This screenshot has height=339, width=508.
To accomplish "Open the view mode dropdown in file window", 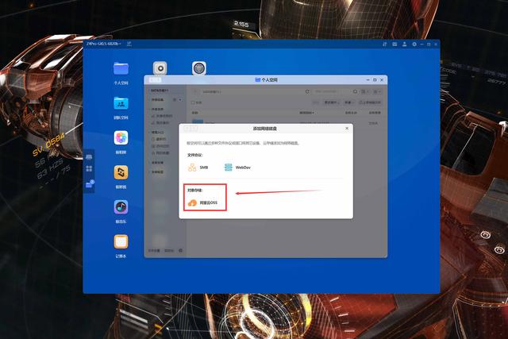I will [365, 92].
